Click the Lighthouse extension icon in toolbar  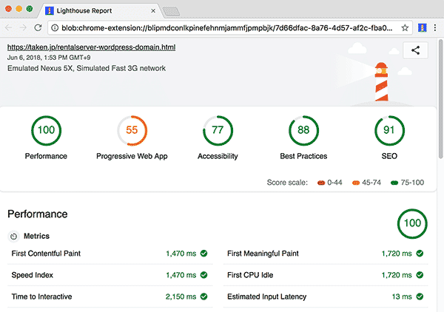(421, 27)
